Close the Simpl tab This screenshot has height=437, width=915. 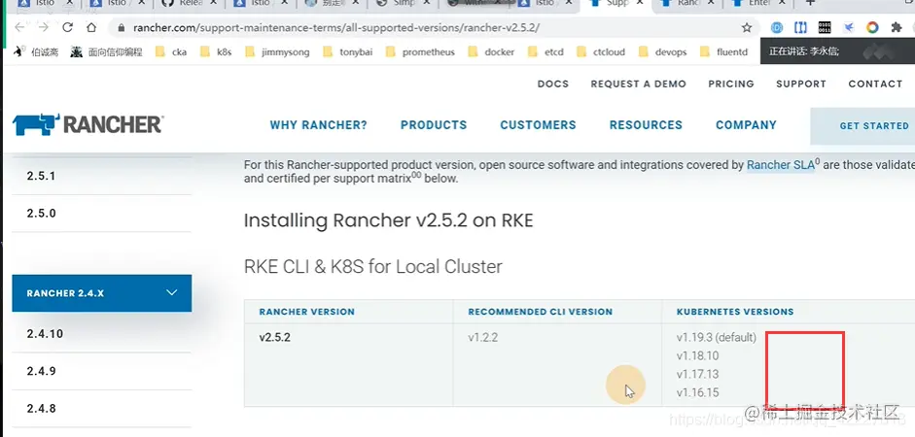(x=429, y=3)
